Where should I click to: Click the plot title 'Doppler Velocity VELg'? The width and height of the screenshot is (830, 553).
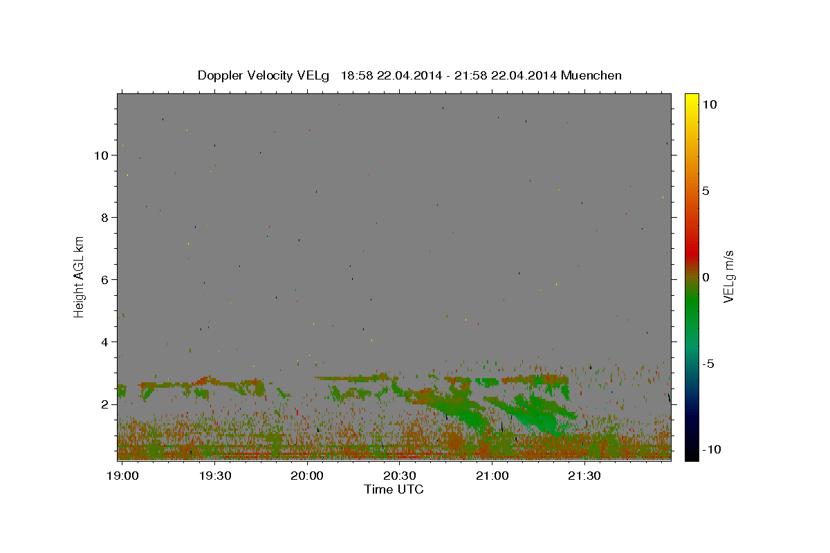tap(265, 75)
